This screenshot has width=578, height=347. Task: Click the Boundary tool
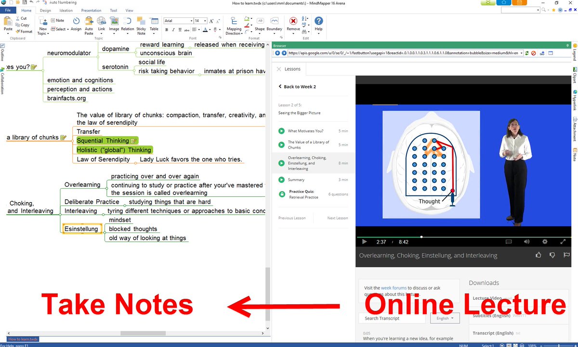click(275, 25)
